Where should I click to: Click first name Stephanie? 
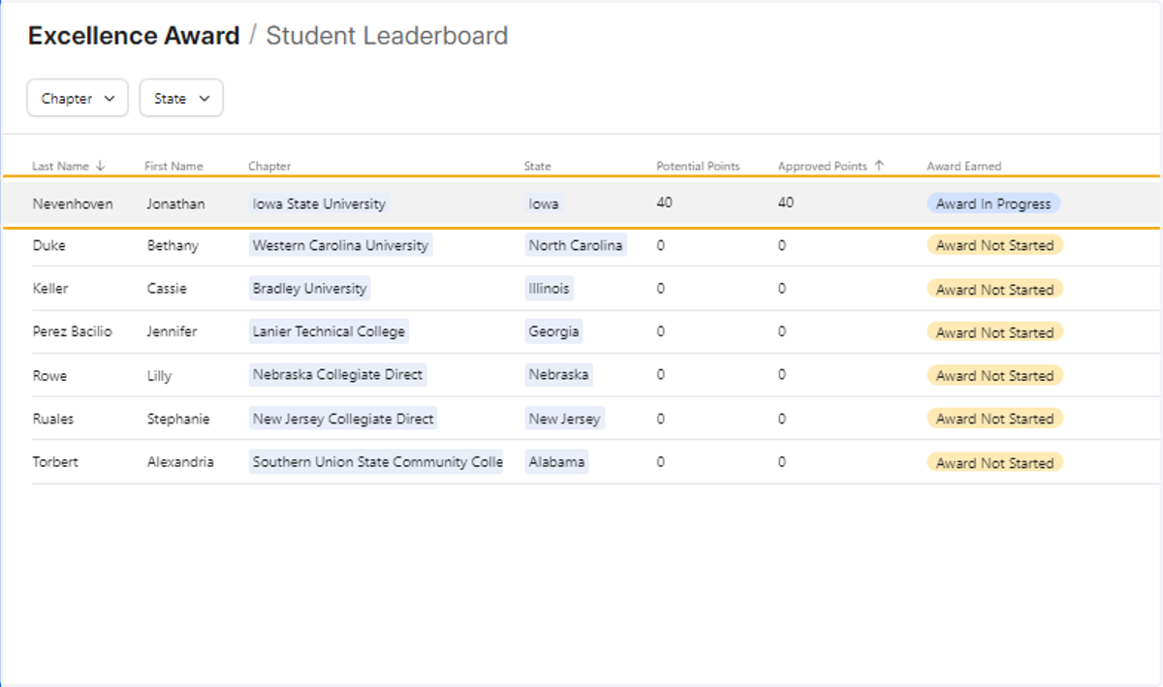[x=178, y=419]
